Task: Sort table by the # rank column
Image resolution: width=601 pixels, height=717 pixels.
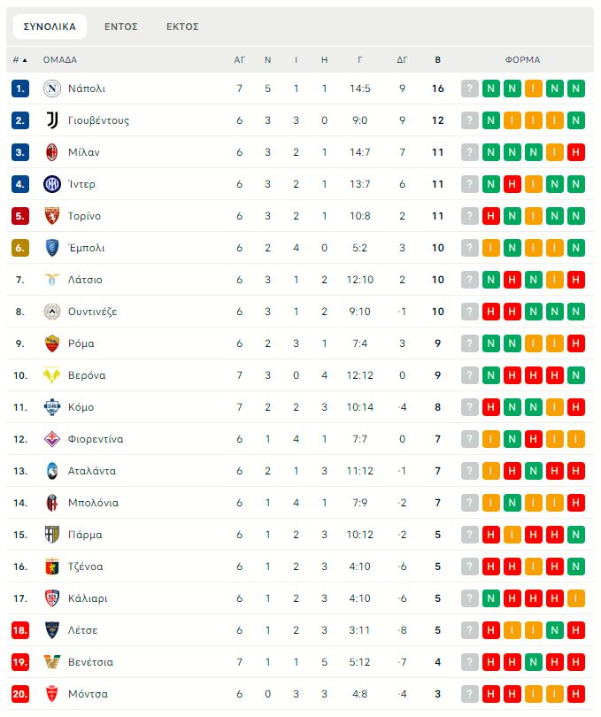Action: (19, 60)
